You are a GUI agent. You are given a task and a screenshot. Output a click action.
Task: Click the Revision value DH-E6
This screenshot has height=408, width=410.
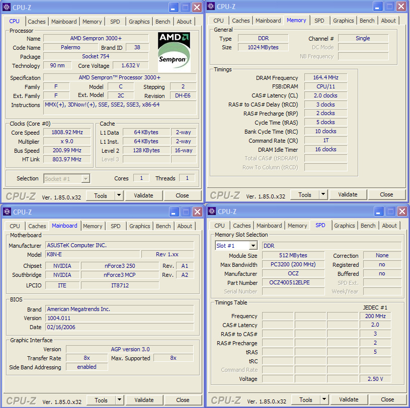pos(183,95)
